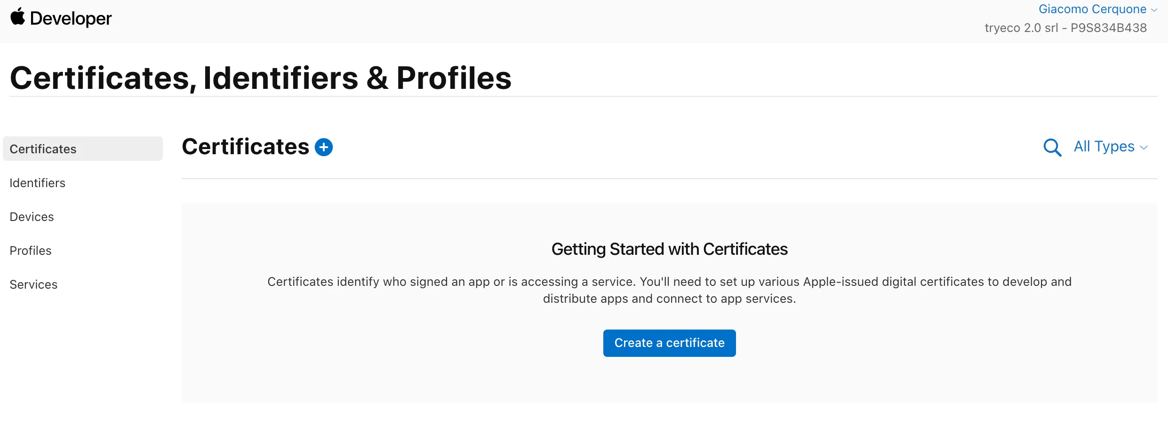
Task: Open the Services section
Action: tap(33, 284)
